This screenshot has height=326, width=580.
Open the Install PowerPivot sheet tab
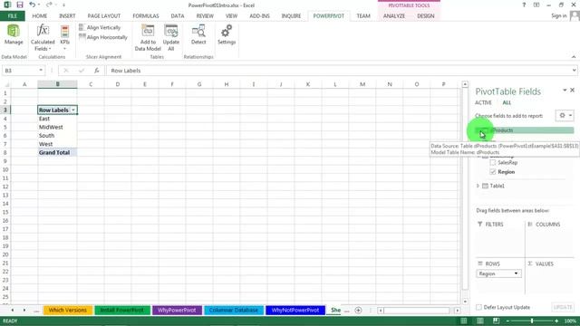[x=122, y=310]
